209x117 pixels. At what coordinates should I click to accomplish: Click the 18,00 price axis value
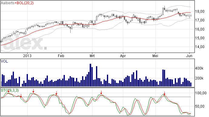tap(200, 11)
